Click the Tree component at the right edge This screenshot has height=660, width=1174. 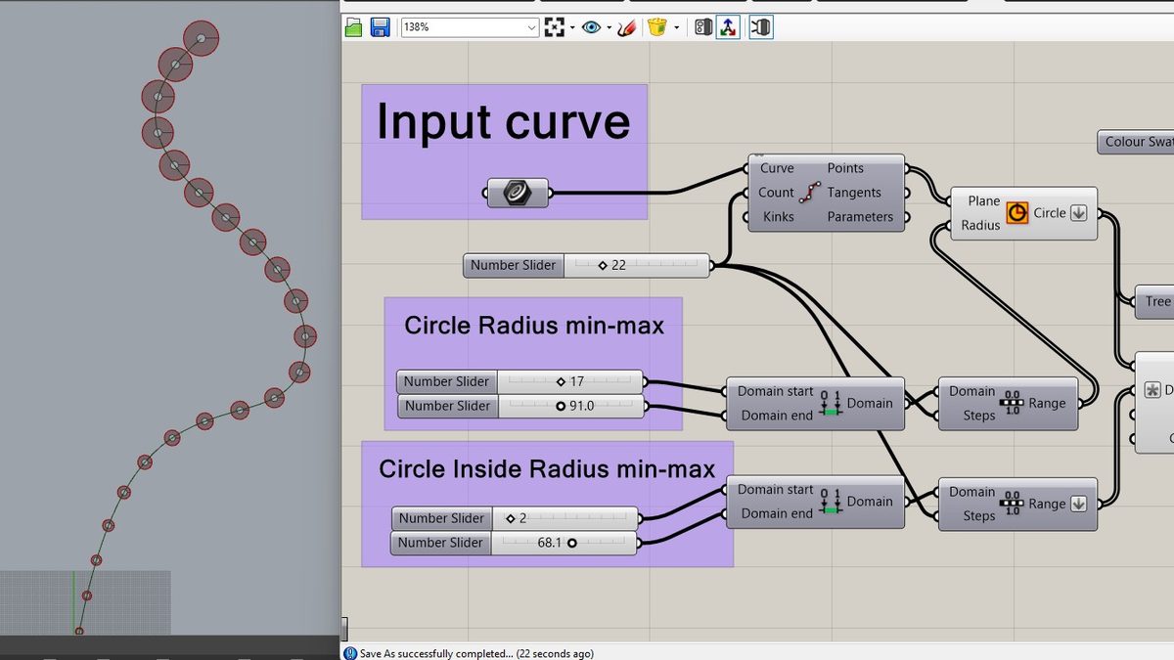pos(1154,301)
